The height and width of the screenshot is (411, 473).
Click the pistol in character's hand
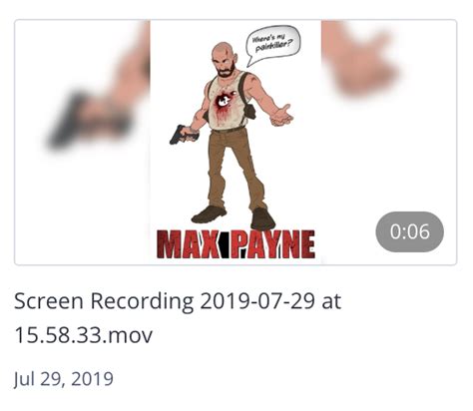177,135
